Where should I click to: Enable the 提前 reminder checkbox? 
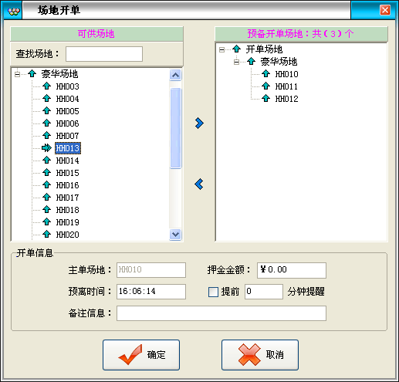pos(213,292)
